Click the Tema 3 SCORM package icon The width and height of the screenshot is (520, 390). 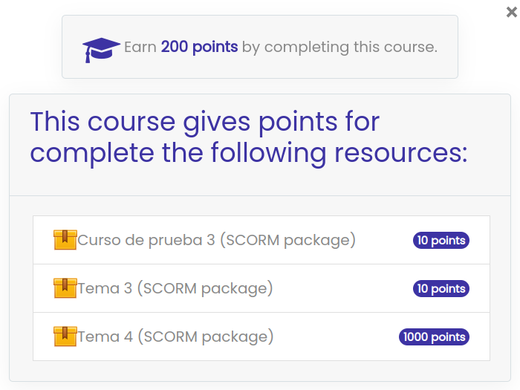click(x=65, y=288)
